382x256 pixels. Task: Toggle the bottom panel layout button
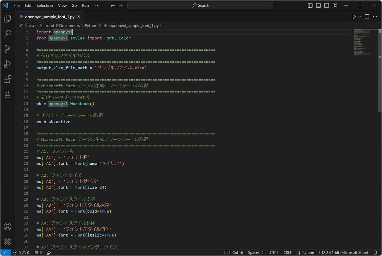pyautogui.click(x=318, y=5)
